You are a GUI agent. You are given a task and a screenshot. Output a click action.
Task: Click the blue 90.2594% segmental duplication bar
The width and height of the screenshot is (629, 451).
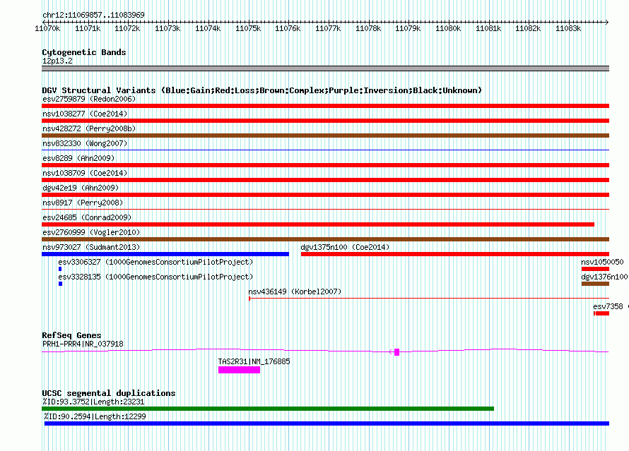327,423
